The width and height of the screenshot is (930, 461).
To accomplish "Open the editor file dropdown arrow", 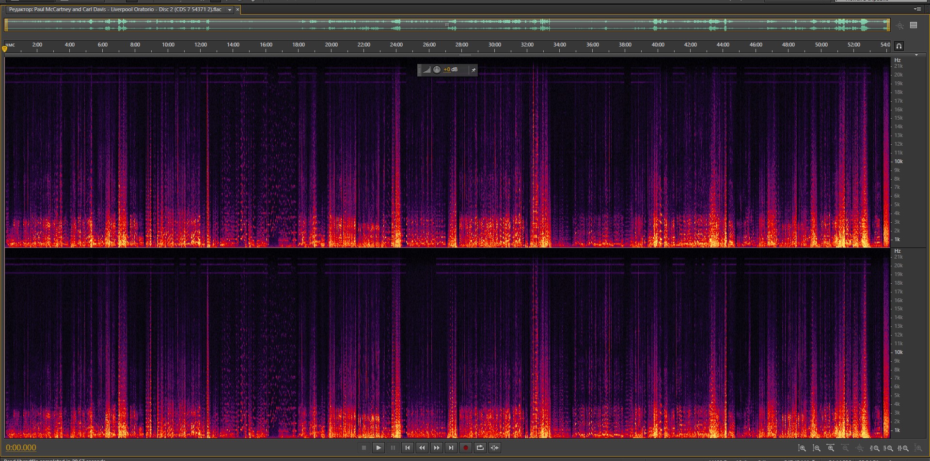I will pyautogui.click(x=230, y=10).
